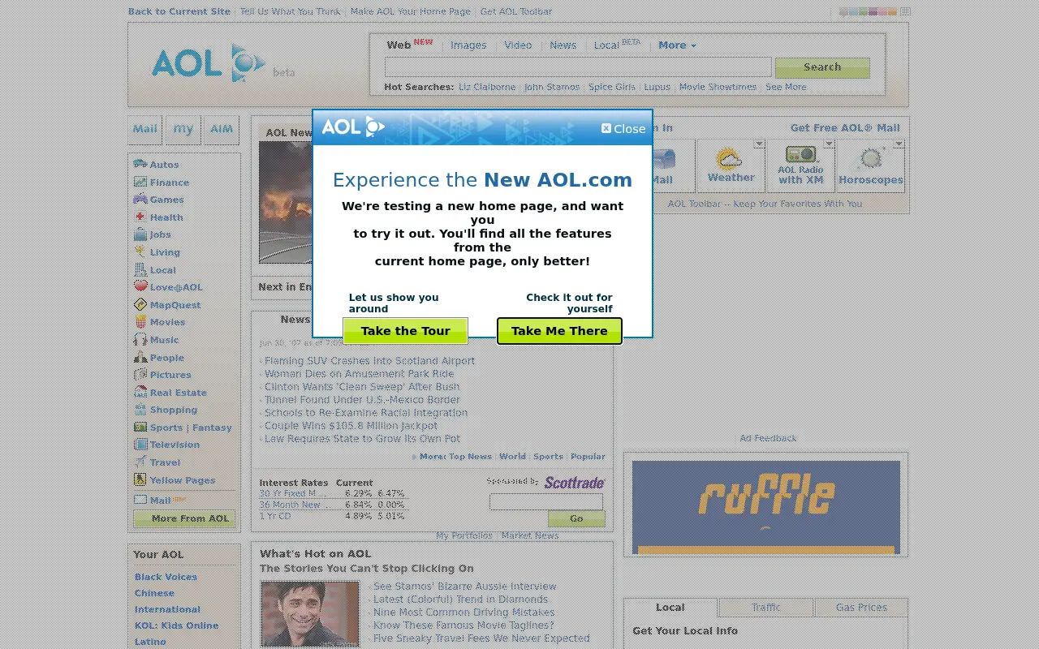The width and height of the screenshot is (1039, 649).
Task: Open the People channel icon
Action: coord(140,357)
